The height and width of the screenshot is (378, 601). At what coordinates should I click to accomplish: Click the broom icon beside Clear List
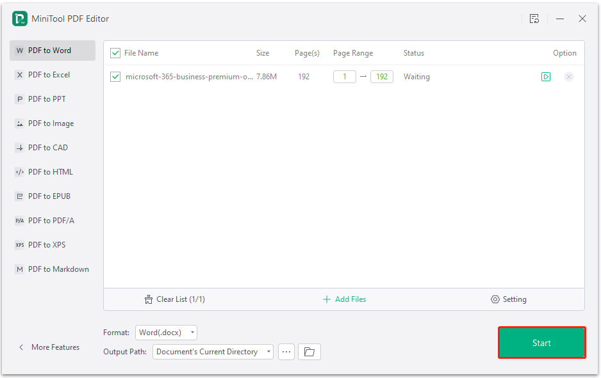point(149,299)
